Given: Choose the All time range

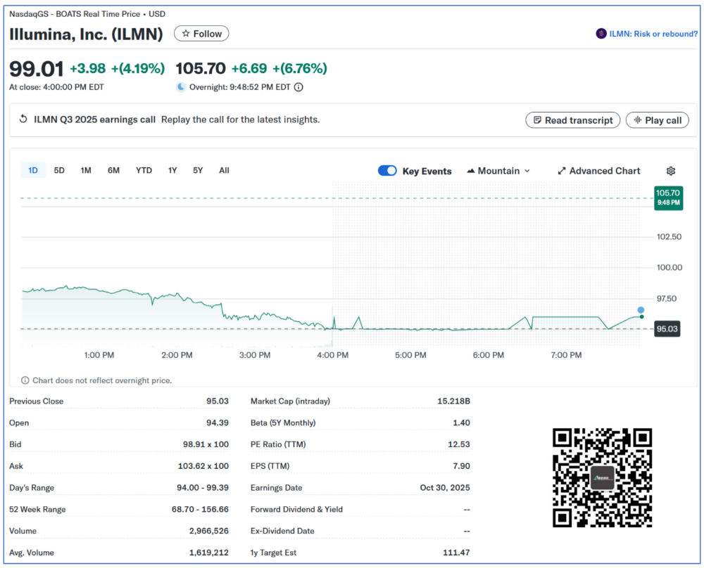Looking at the screenshot, I should (x=224, y=170).
